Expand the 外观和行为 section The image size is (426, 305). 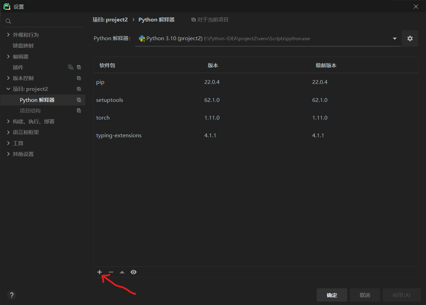coord(8,35)
